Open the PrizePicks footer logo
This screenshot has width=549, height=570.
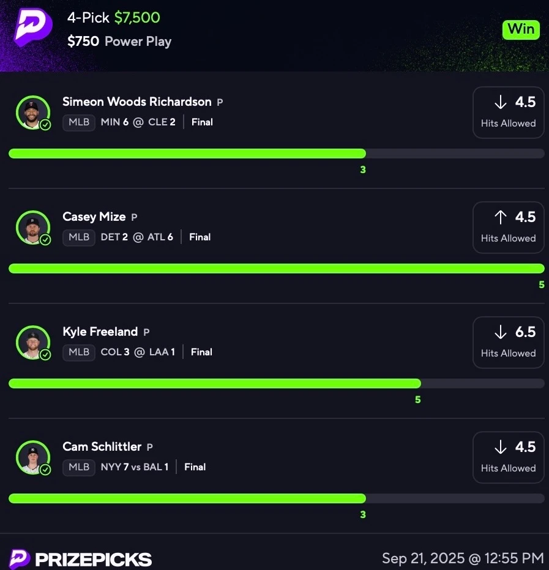point(80,559)
